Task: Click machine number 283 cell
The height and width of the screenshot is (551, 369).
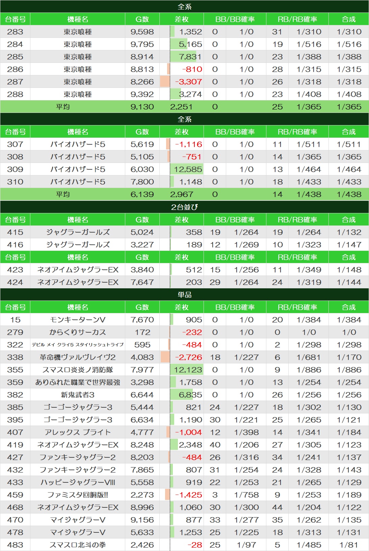Action: 15,32
